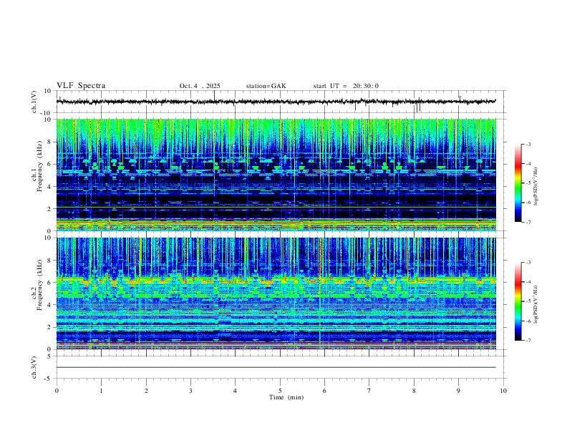
Task: Click the "1" label on the Time axis
Action: 101,391
